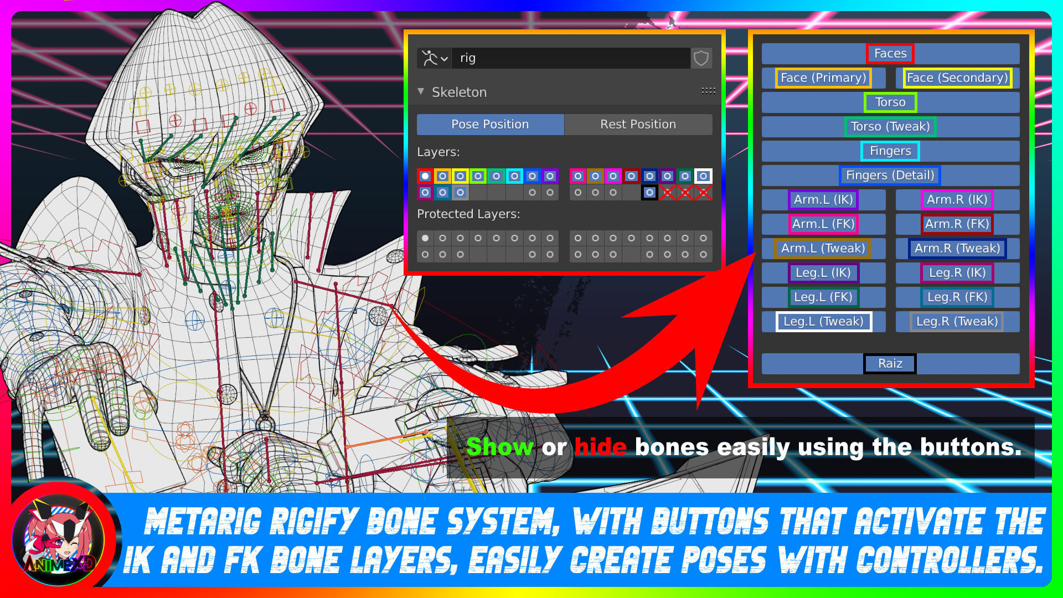Click the Skeleton panel drag grip dots
The image size is (1063, 598).
708,91
